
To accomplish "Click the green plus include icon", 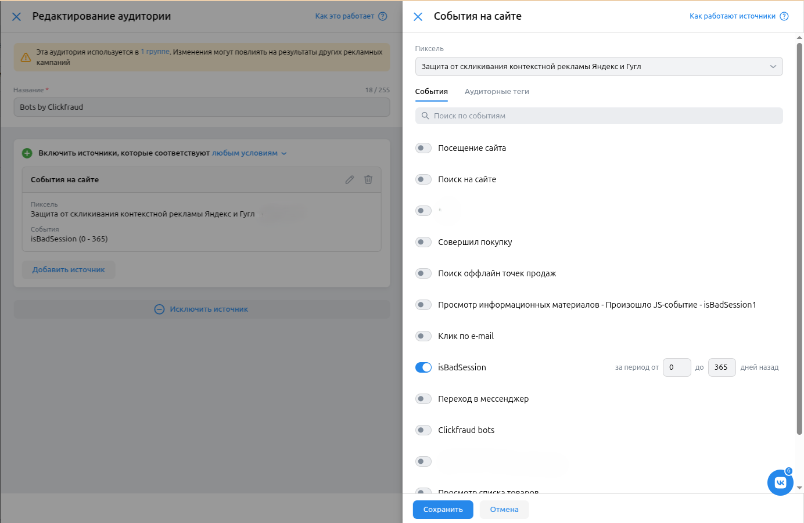I will (27, 153).
